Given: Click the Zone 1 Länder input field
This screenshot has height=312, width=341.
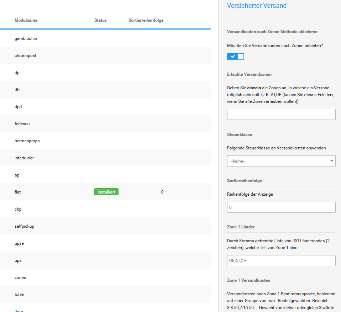Looking at the screenshot, I should point(281,260).
